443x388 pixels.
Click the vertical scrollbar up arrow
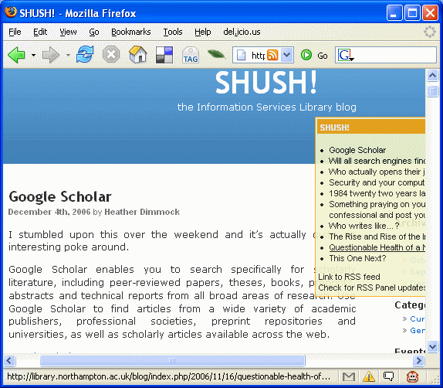pos(432,75)
